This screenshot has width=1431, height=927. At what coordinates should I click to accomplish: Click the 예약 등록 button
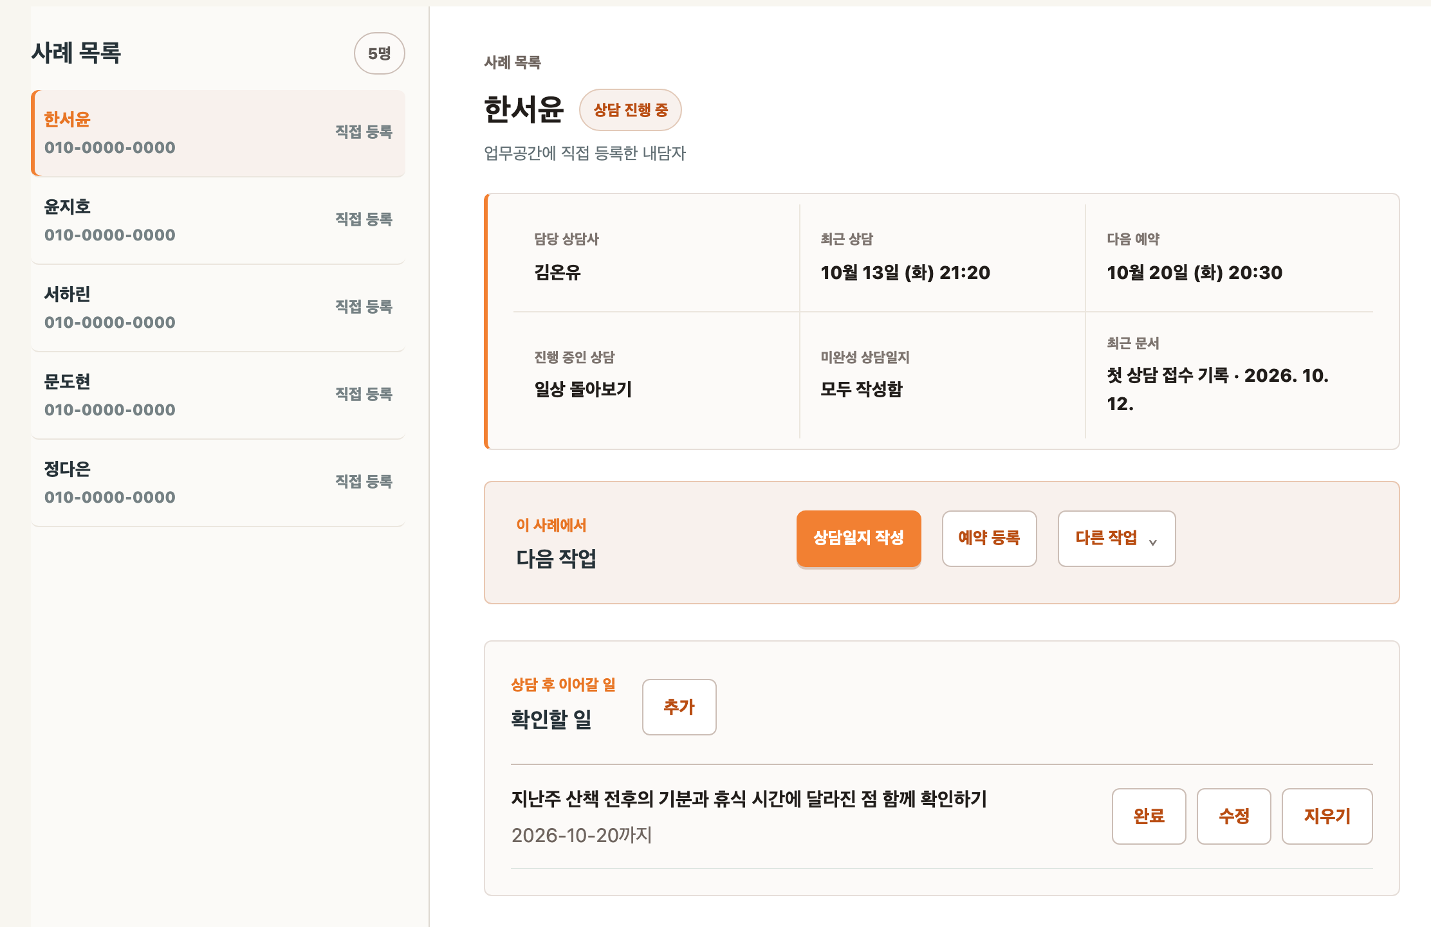pyautogui.click(x=989, y=538)
